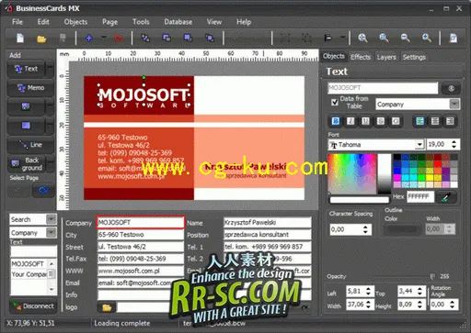The height and width of the screenshot is (333, 471).
Task: Toggle bold text formatting
Action: 336,121
